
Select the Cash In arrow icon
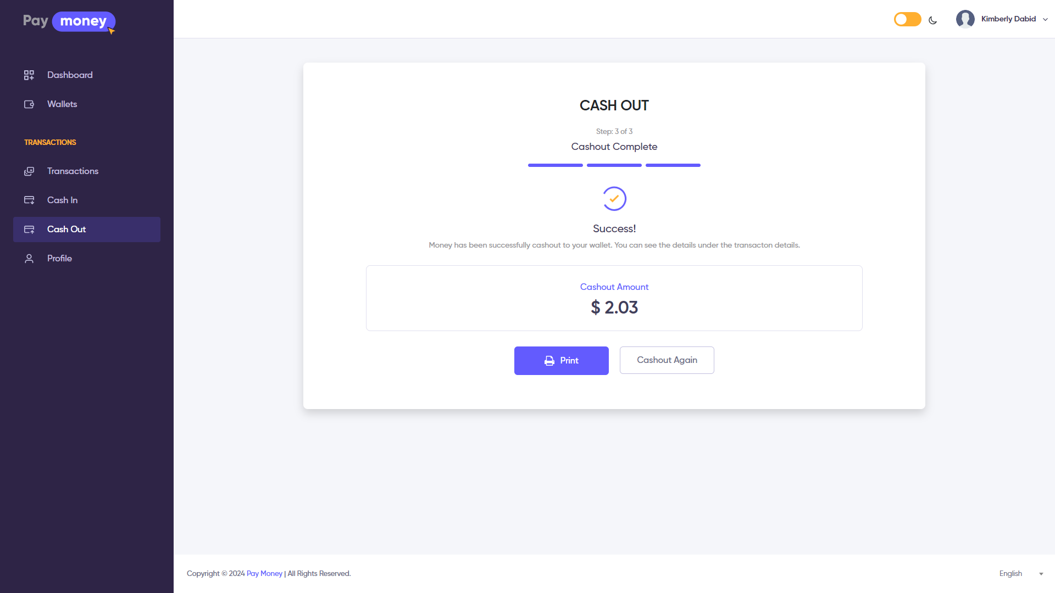[x=29, y=200]
